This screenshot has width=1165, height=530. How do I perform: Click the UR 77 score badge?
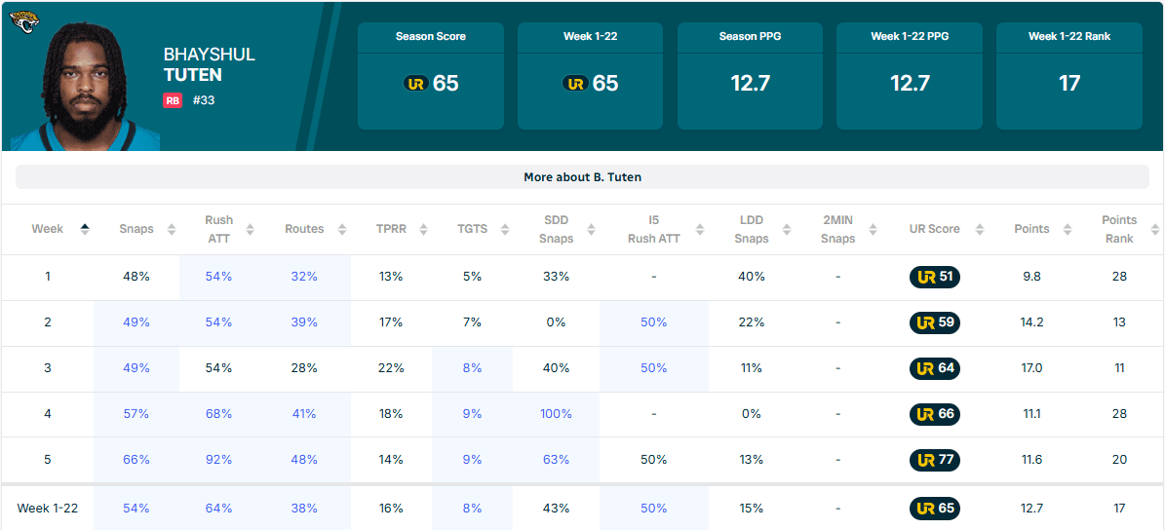[935, 460]
